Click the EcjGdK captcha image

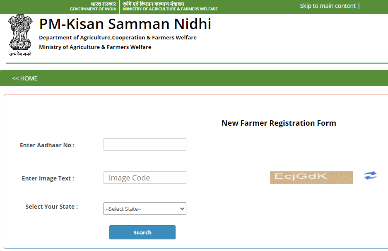[x=311, y=177]
